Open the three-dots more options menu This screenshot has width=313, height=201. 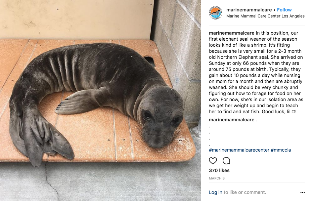pos(302,193)
